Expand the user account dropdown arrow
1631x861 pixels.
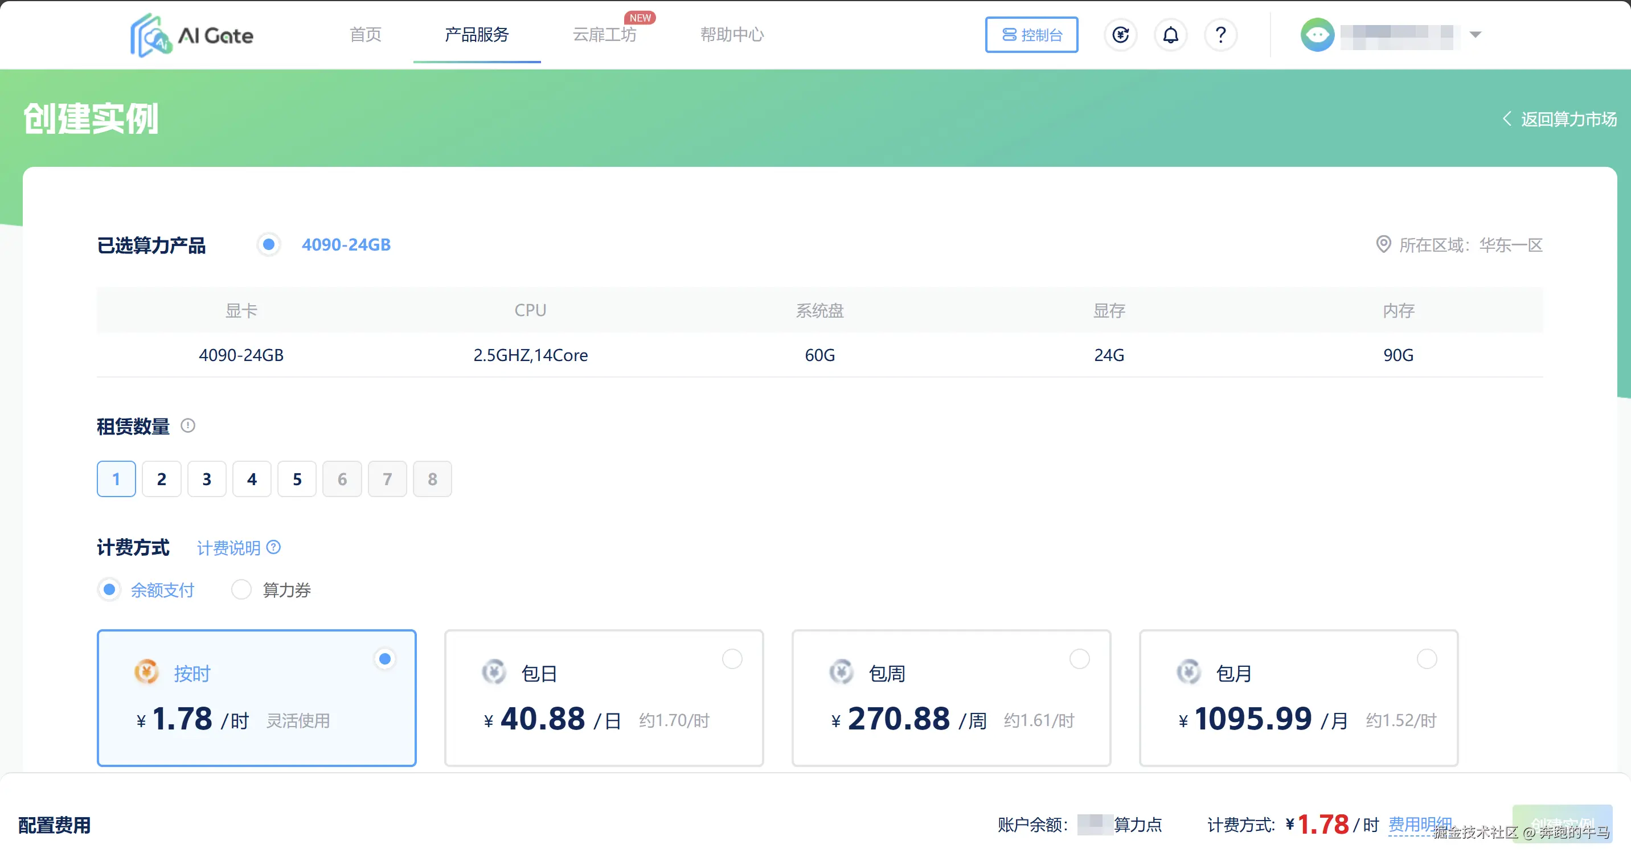[x=1475, y=35]
